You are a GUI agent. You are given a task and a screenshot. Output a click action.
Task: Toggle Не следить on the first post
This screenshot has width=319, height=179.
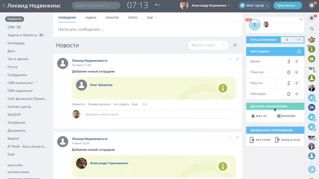click(121, 104)
